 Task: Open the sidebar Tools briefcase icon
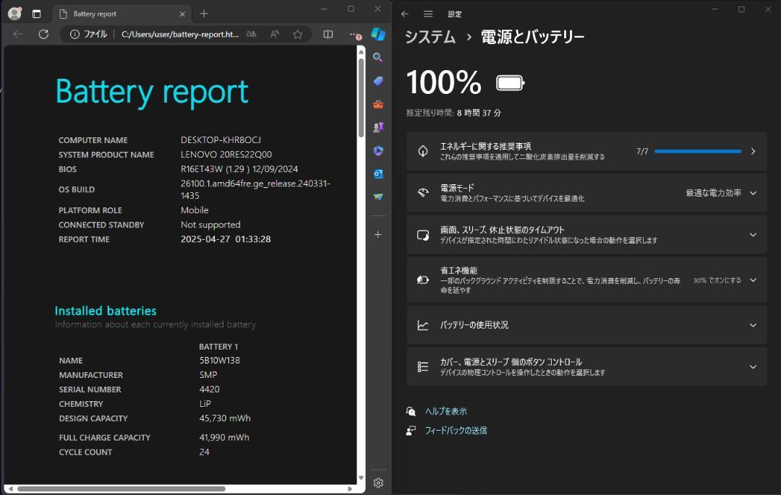click(378, 104)
